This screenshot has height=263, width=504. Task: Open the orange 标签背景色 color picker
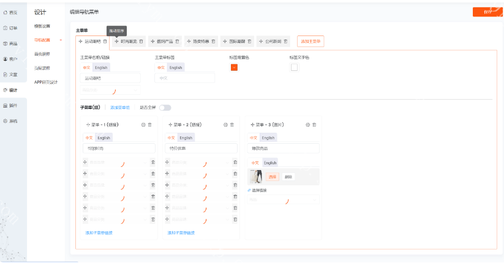coord(234,67)
